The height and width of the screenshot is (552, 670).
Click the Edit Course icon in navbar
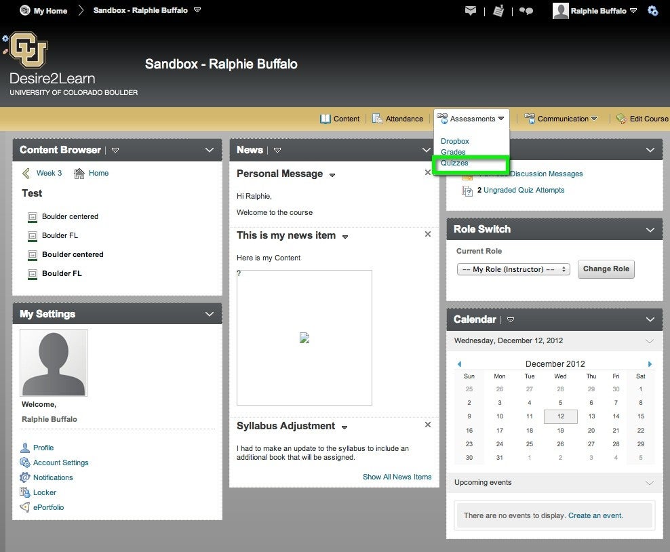pyautogui.click(x=622, y=119)
